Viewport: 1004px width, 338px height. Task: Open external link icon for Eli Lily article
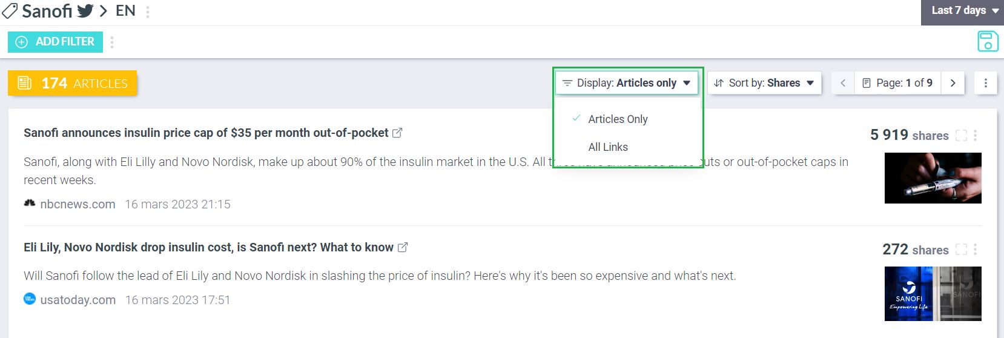point(403,247)
